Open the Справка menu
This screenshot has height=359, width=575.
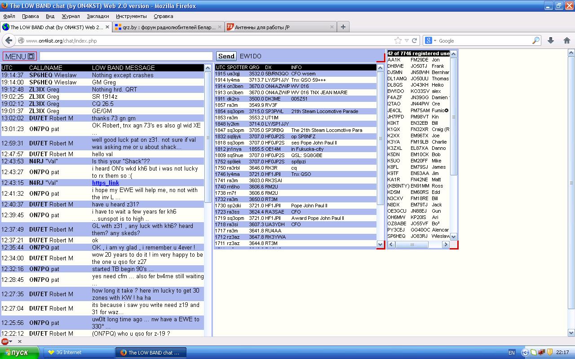[164, 16]
